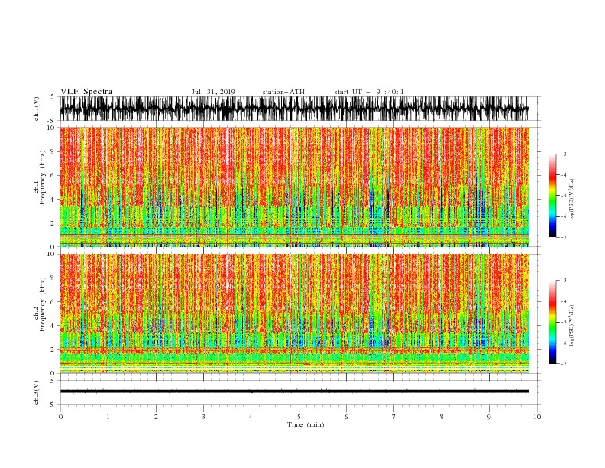This screenshot has width=605, height=468.
Task: Click the "4" kHz tick of ch.2 spectrogram
Action: click(53, 326)
